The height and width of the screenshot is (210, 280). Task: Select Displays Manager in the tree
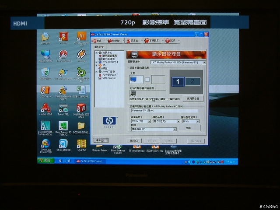pyautogui.click(x=109, y=56)
